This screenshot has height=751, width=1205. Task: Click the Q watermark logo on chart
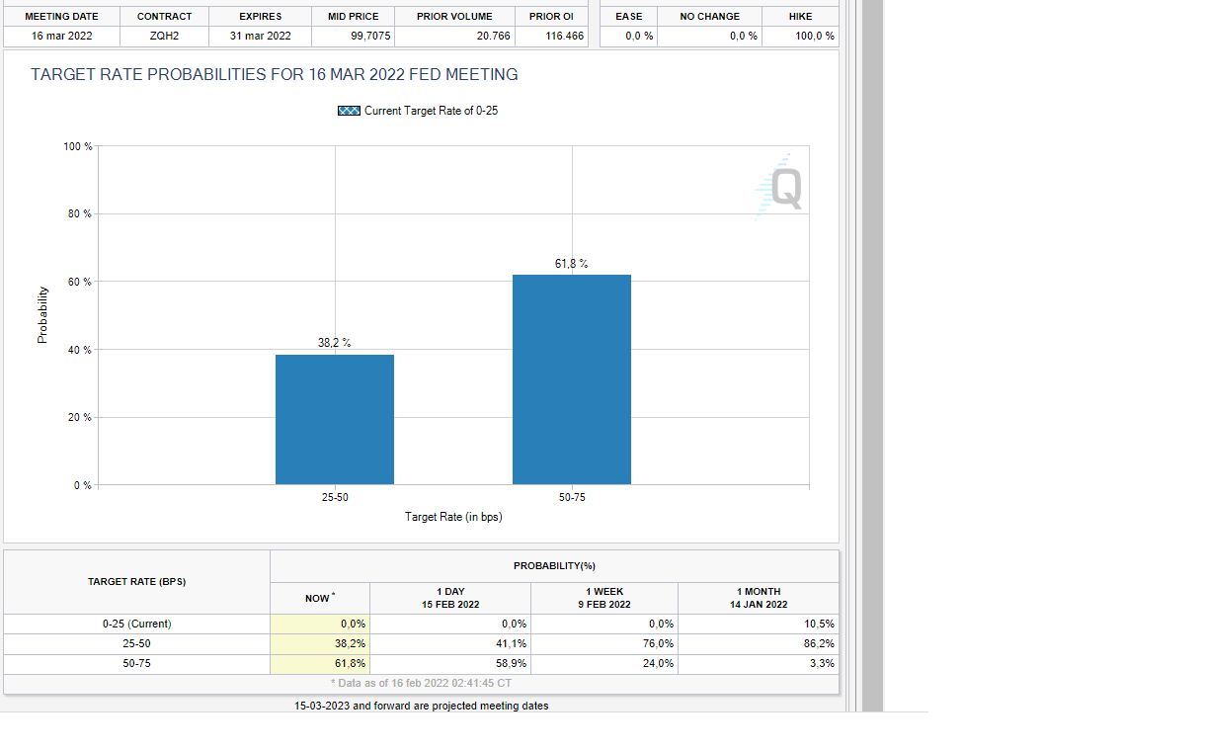(x=780, y=186)
